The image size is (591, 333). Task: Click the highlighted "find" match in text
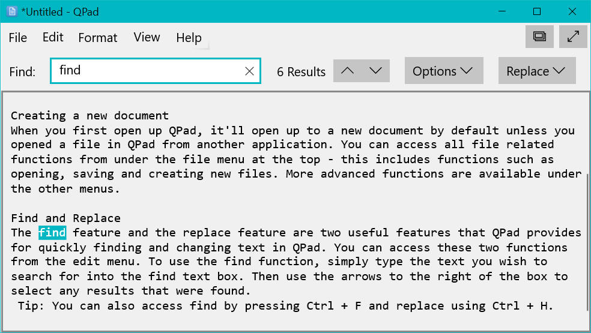coord(52,233)
